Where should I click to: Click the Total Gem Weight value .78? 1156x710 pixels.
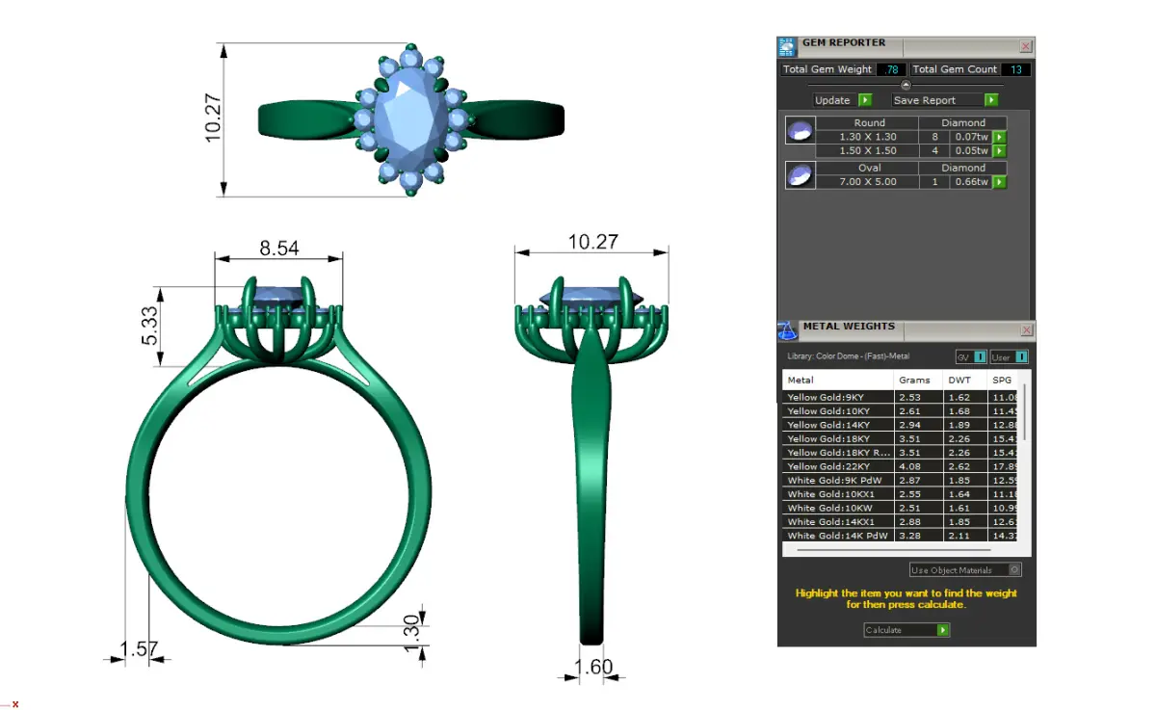point(892,69)
